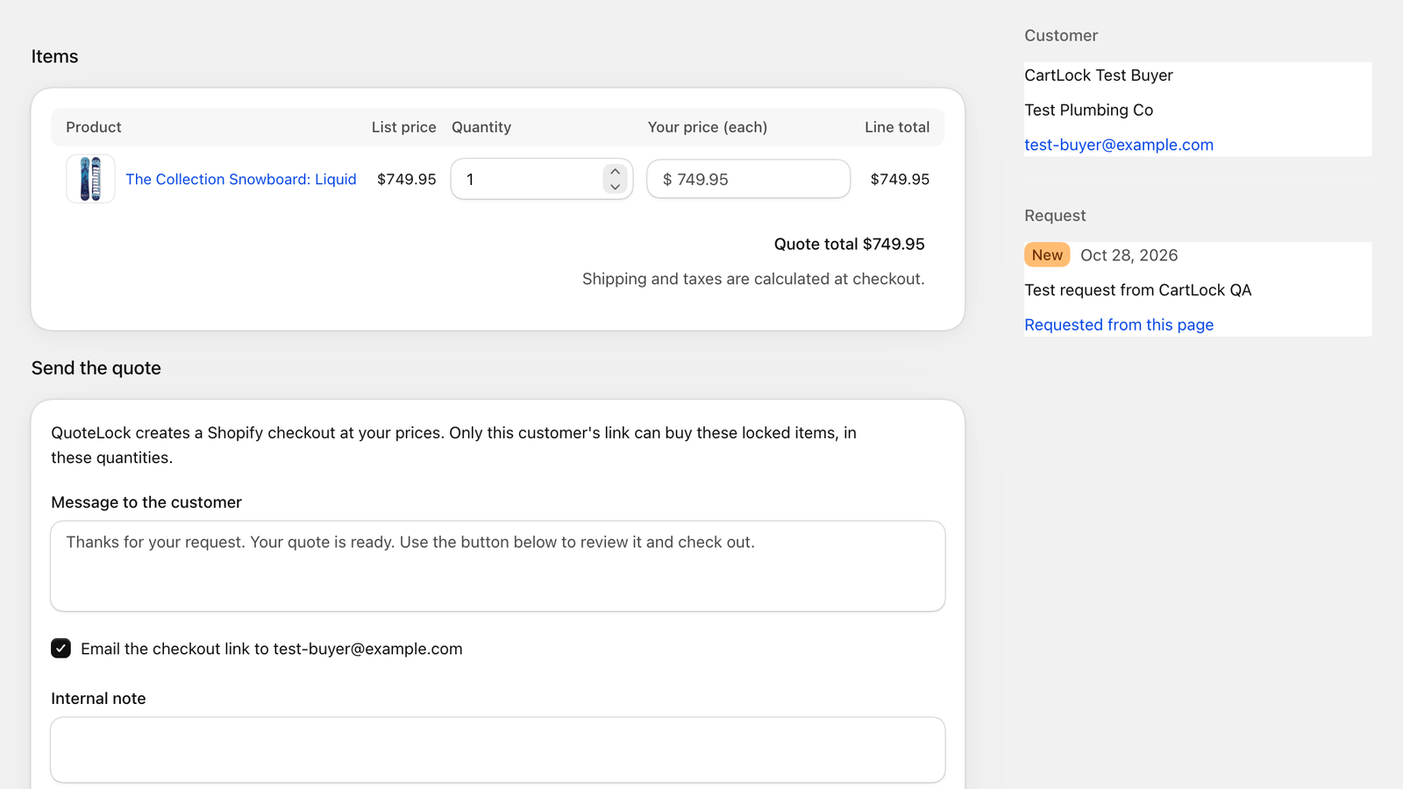Click Shipping and taxes calculated at checkout note
Image resolution: width=1403 pixels, height=789 pixels.
(753, 279)
